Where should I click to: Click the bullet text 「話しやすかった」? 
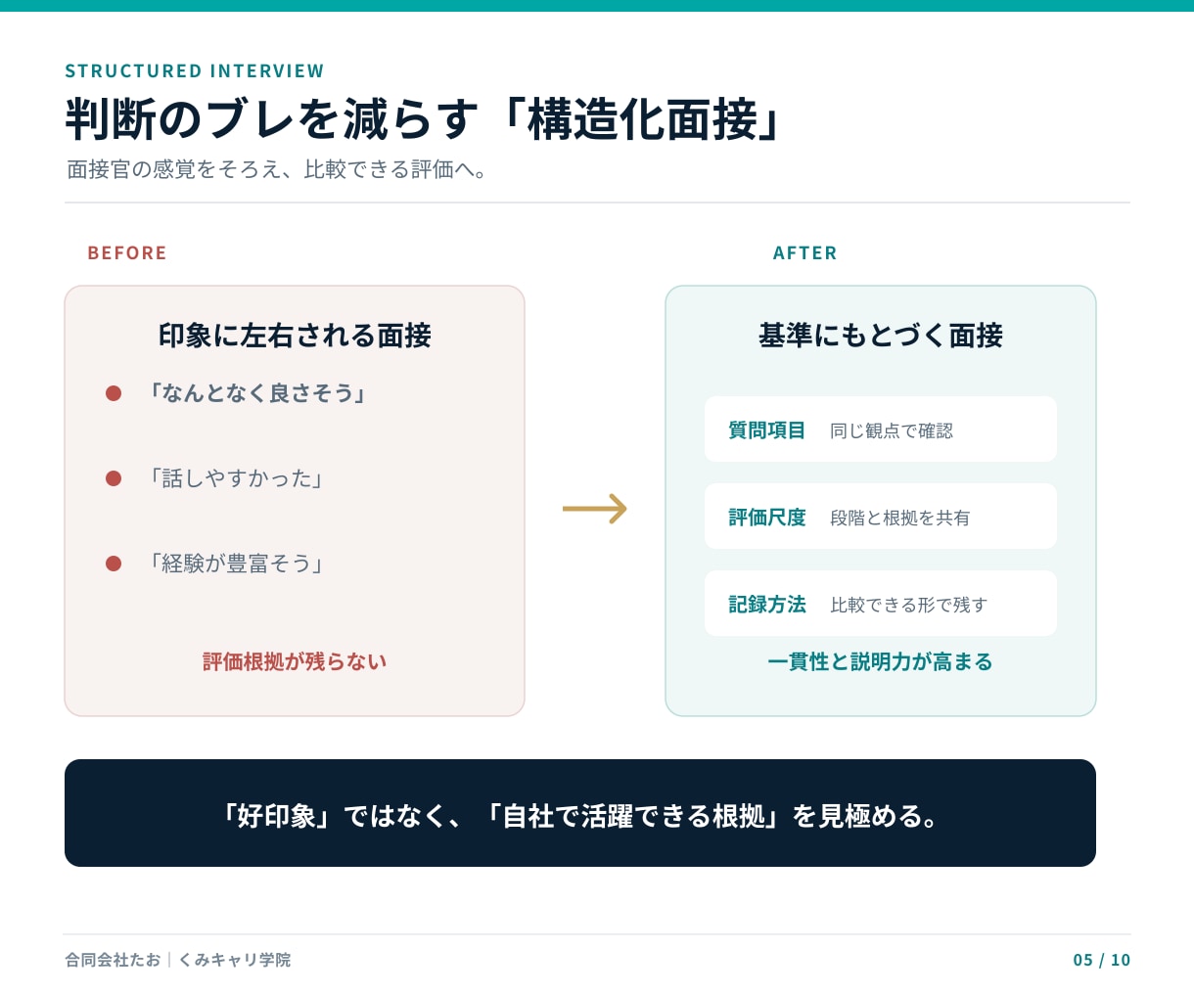pos(235,478)
